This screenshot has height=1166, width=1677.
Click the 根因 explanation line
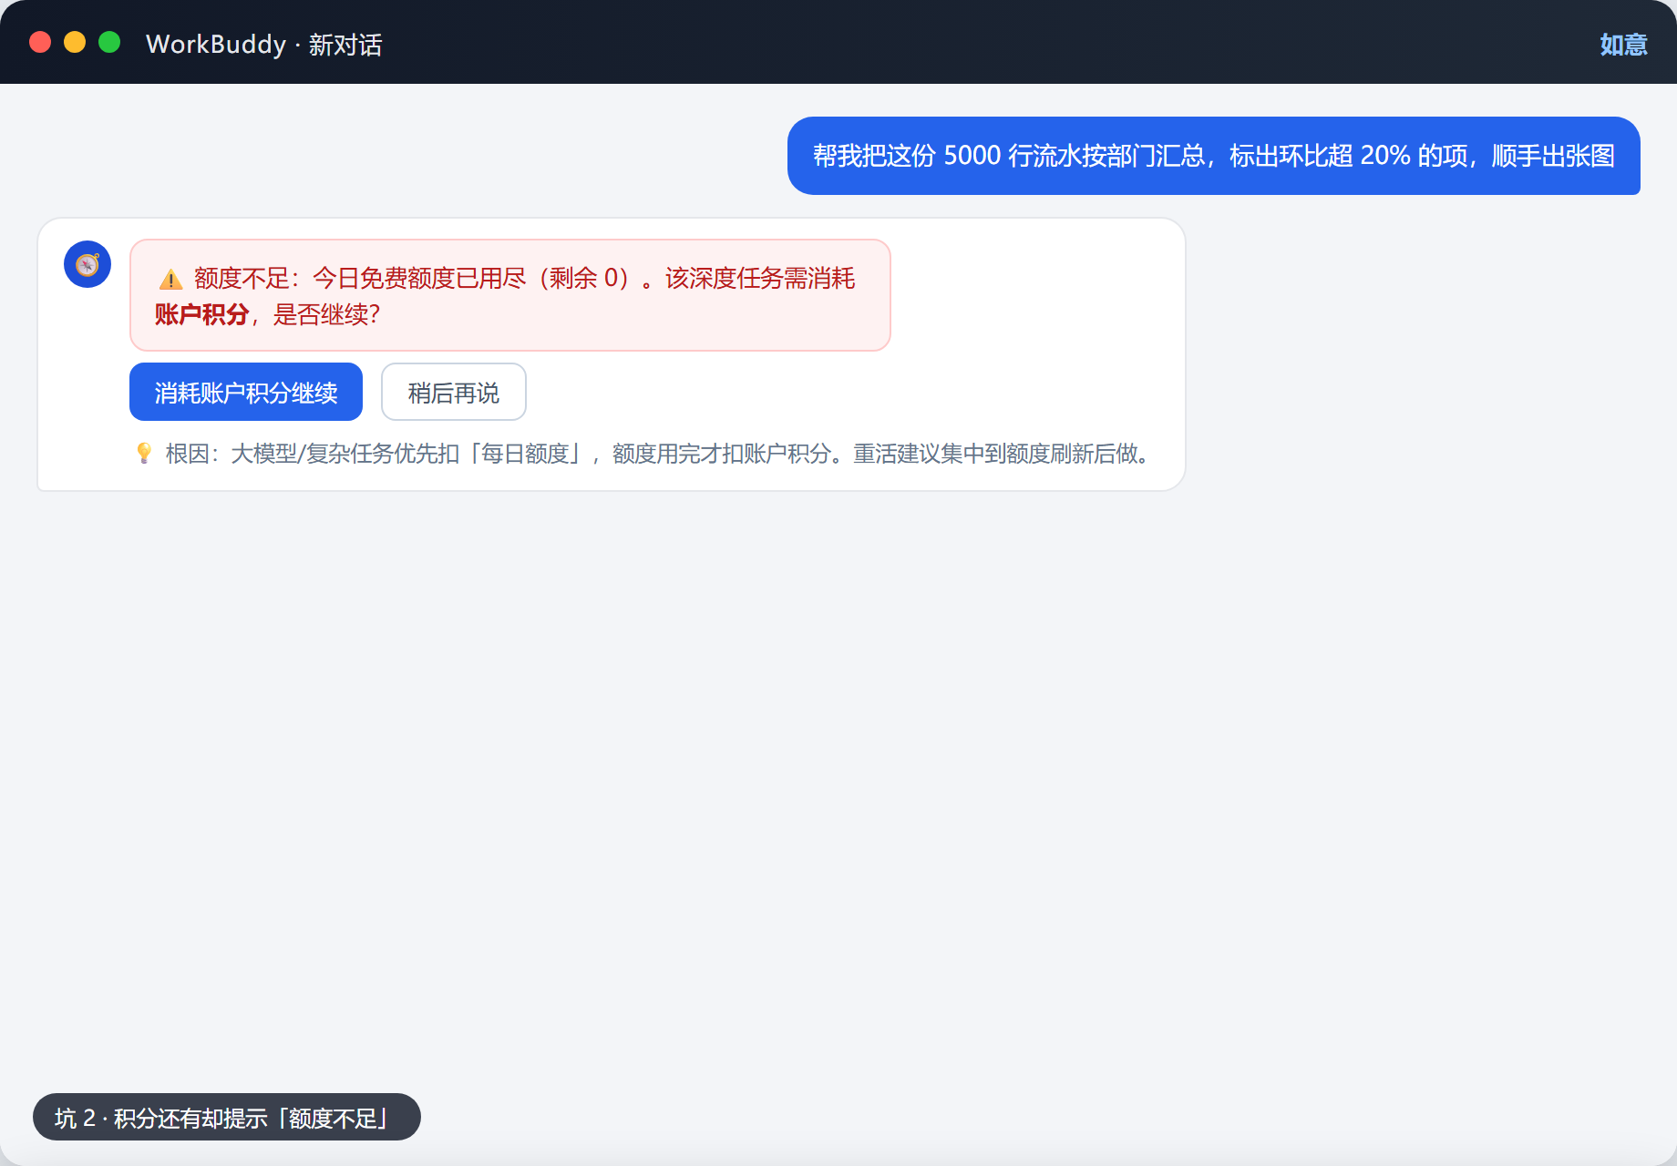coord(643,454)
